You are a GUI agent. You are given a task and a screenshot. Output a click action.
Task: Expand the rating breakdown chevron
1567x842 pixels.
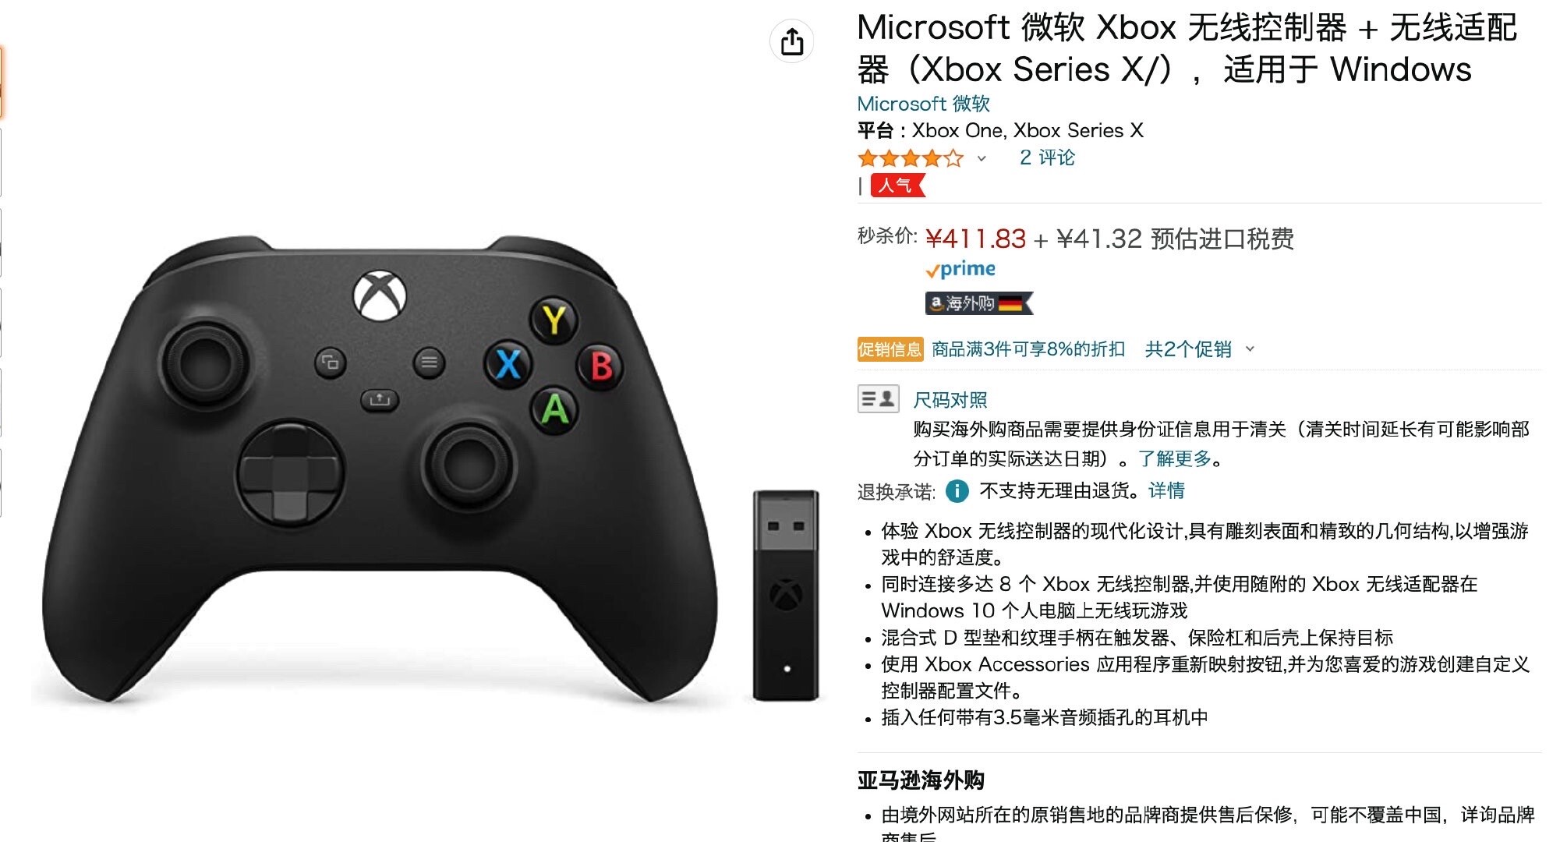coord(982,158)
